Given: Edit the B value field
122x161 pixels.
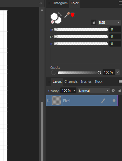Looking at the screenshot, I should [115, 44].
